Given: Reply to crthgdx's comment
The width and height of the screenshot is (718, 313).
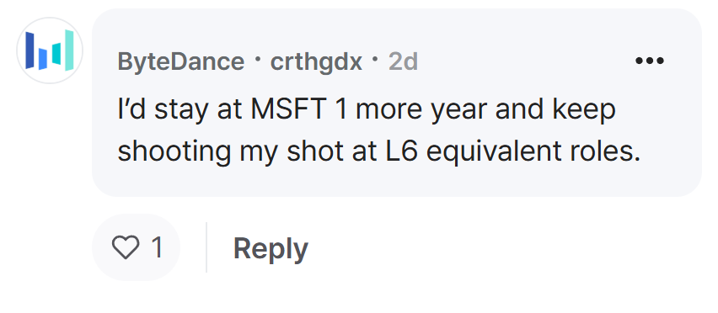Looking at the screenshot, I should [x=271, y=249].
